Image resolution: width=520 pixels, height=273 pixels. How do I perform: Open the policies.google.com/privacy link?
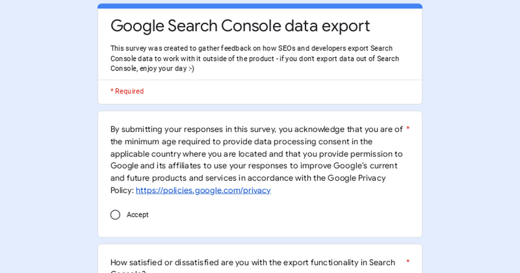point(203,190)
